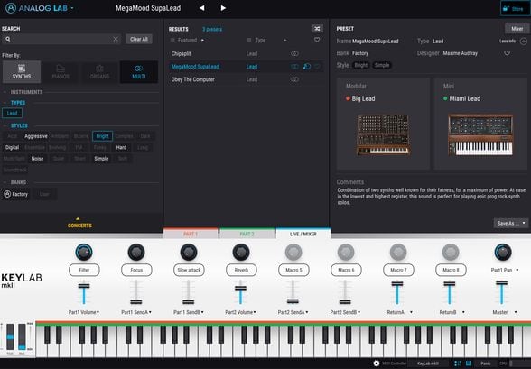Open the Part1 SendA assignment dropdown
Image resolution: width=531 pixels, height=369 pixels.
[150, 312]
